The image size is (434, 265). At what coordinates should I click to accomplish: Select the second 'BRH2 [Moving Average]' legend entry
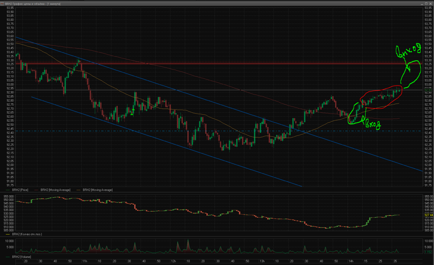[98, 190]
